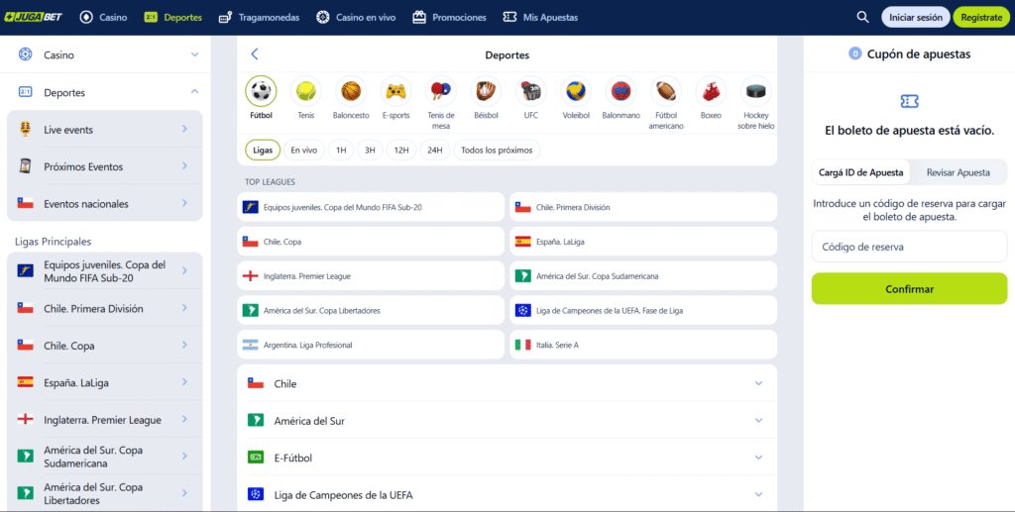Click the Confirmar button
Image resolution: width=1015 pixels, height=512 pixels.
(x=910, y=289)
